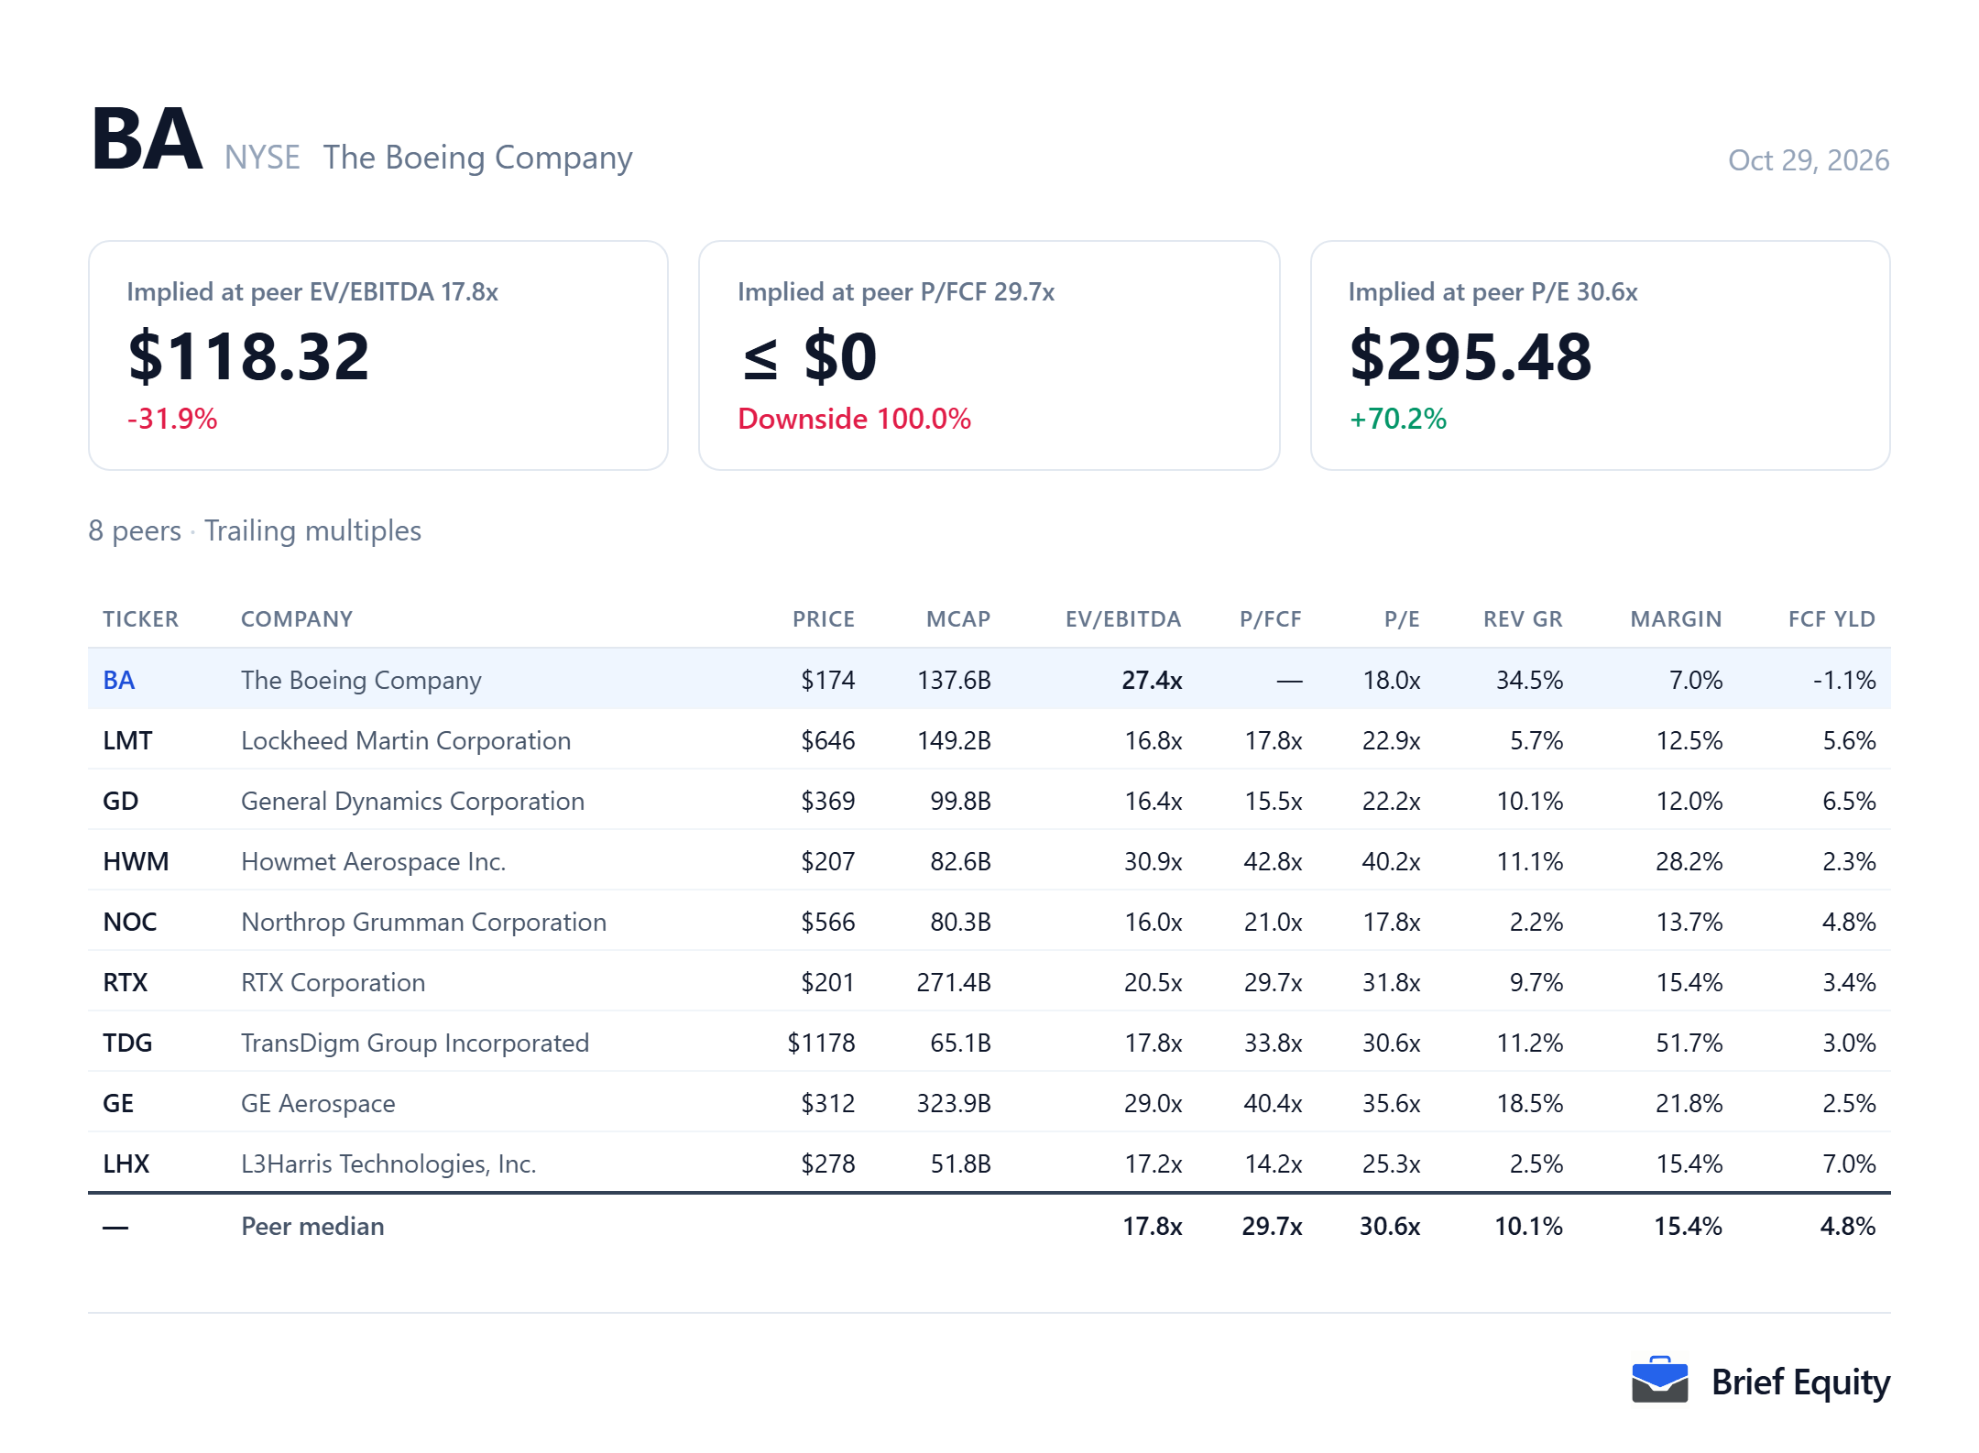
Task: Click GE Aerospace's 323.9B market cap
Action: pos(954,1103)
